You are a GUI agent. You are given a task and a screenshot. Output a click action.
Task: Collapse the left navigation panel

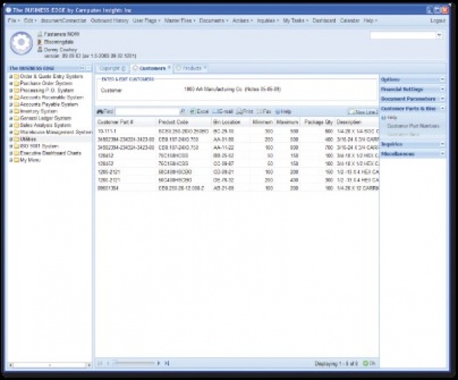pyautogui.click(x=82, y=68)
